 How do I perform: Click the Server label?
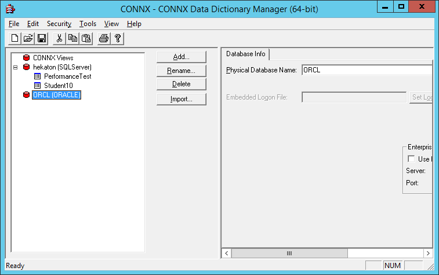click(x=416, y=171)
